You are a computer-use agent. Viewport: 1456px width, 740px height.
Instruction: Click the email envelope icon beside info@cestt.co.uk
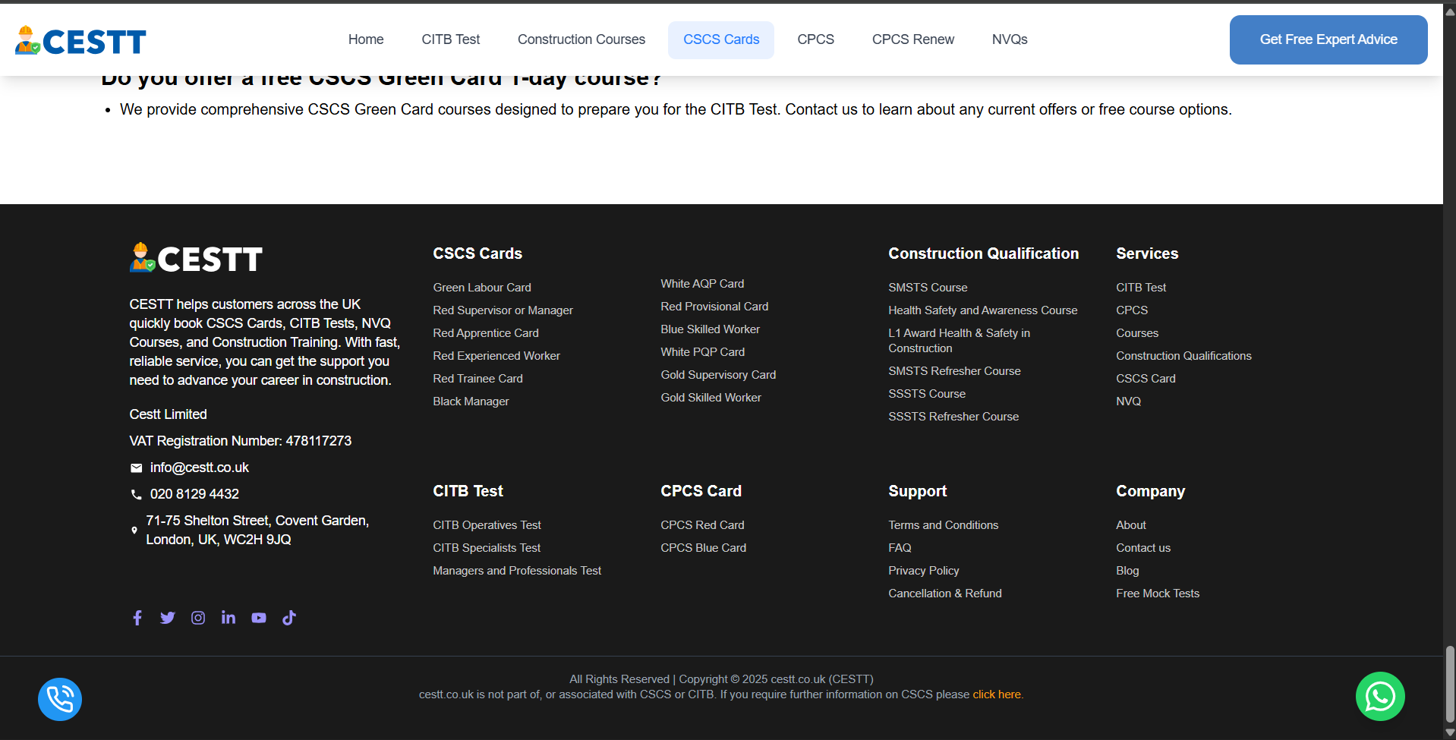tap(136, 468)
